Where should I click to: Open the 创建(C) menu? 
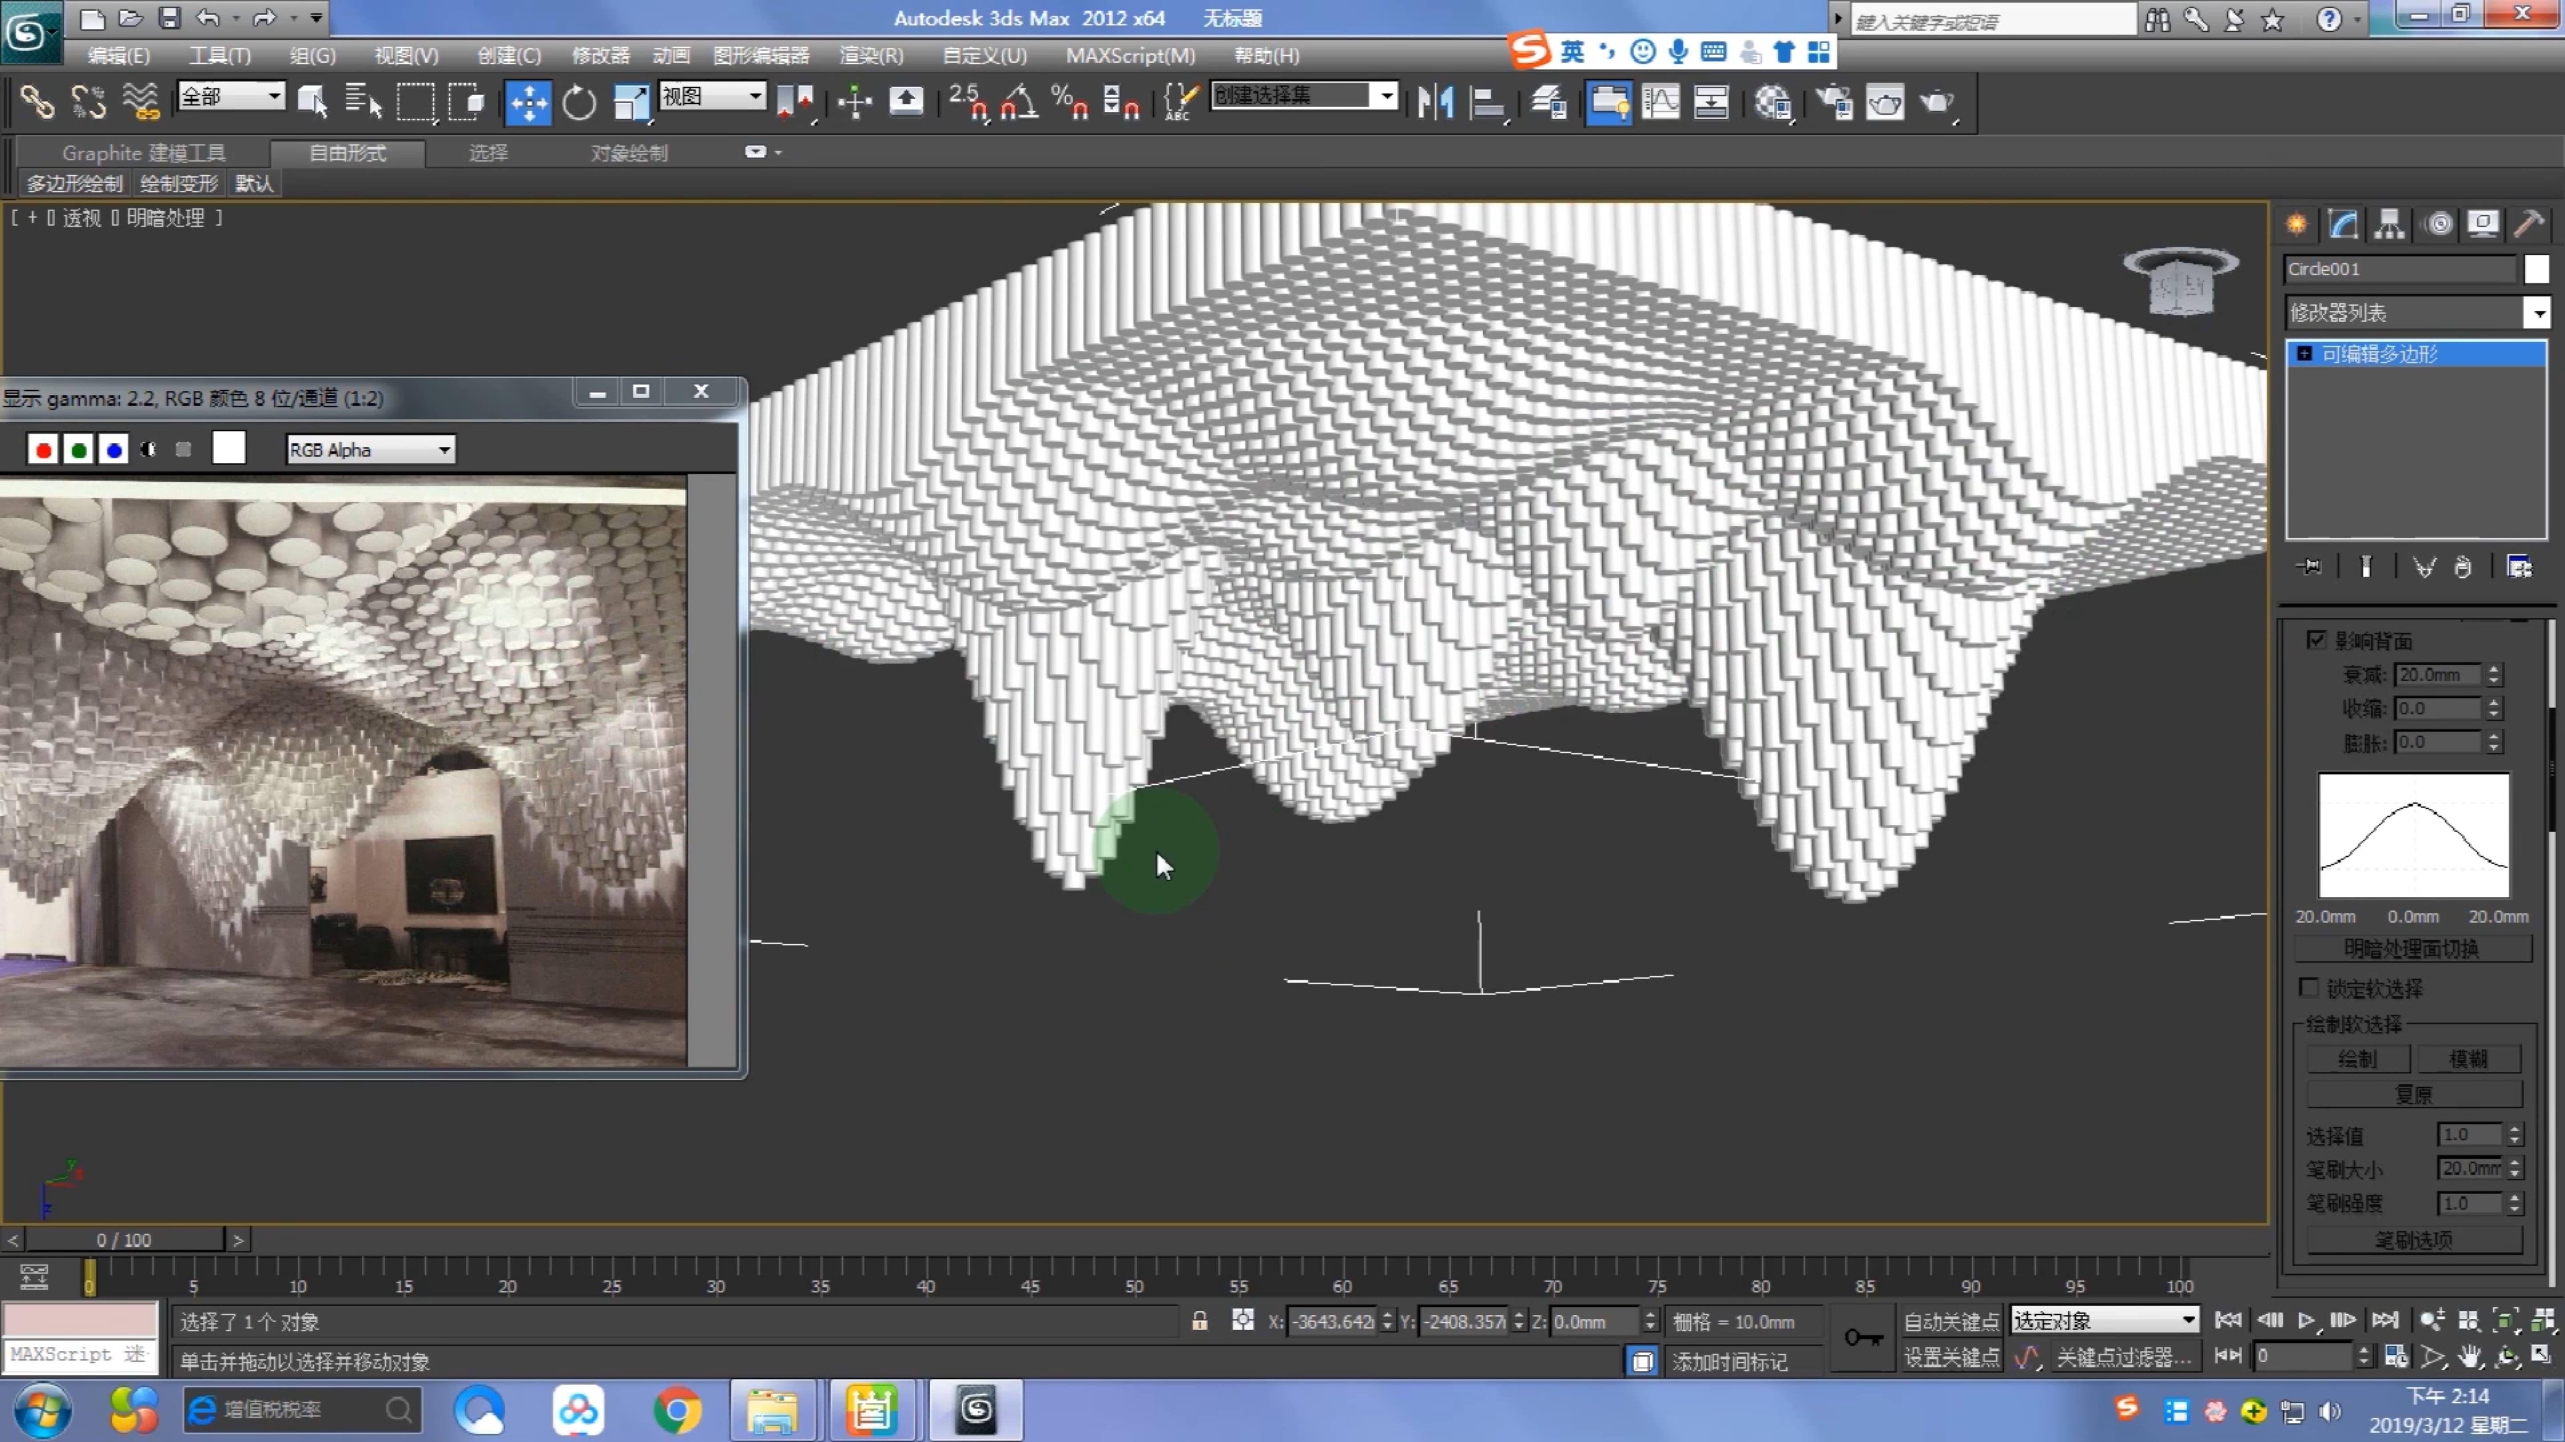[x=509, y=56]
